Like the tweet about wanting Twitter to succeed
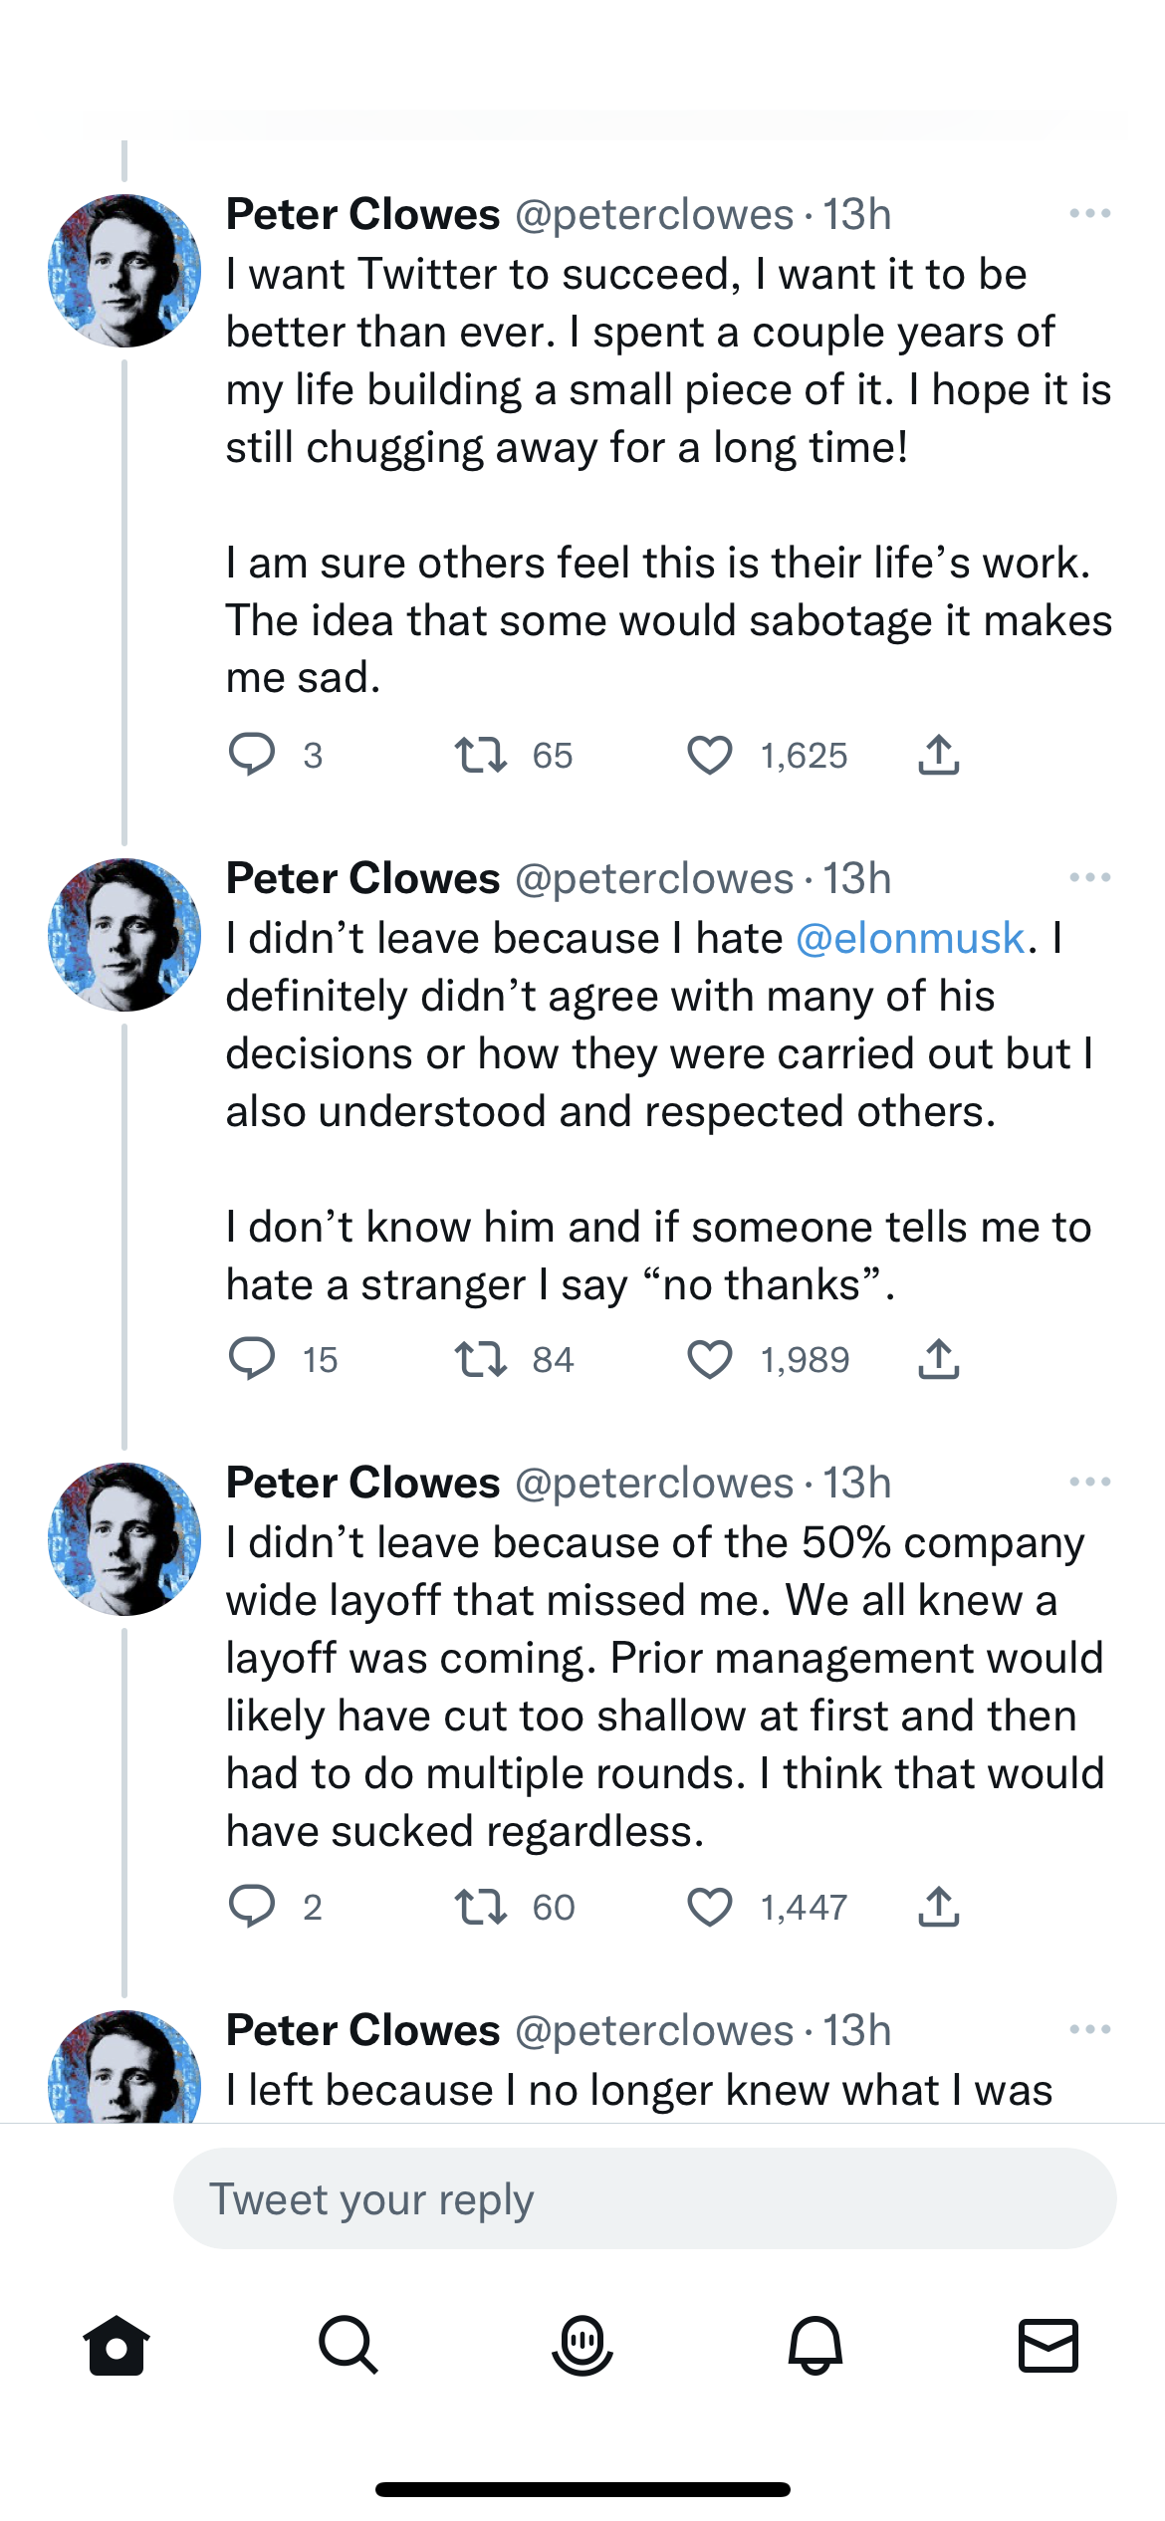Screen dimensions: 1165x2521 pos(710,756)
